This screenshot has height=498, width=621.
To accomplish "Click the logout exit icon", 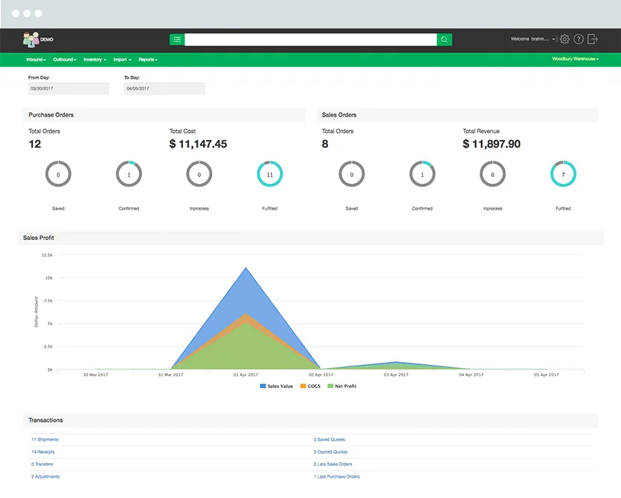I will (593, 39).
